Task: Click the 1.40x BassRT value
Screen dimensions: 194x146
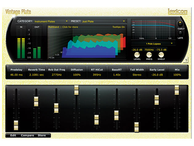Action: tap(117, 75)
